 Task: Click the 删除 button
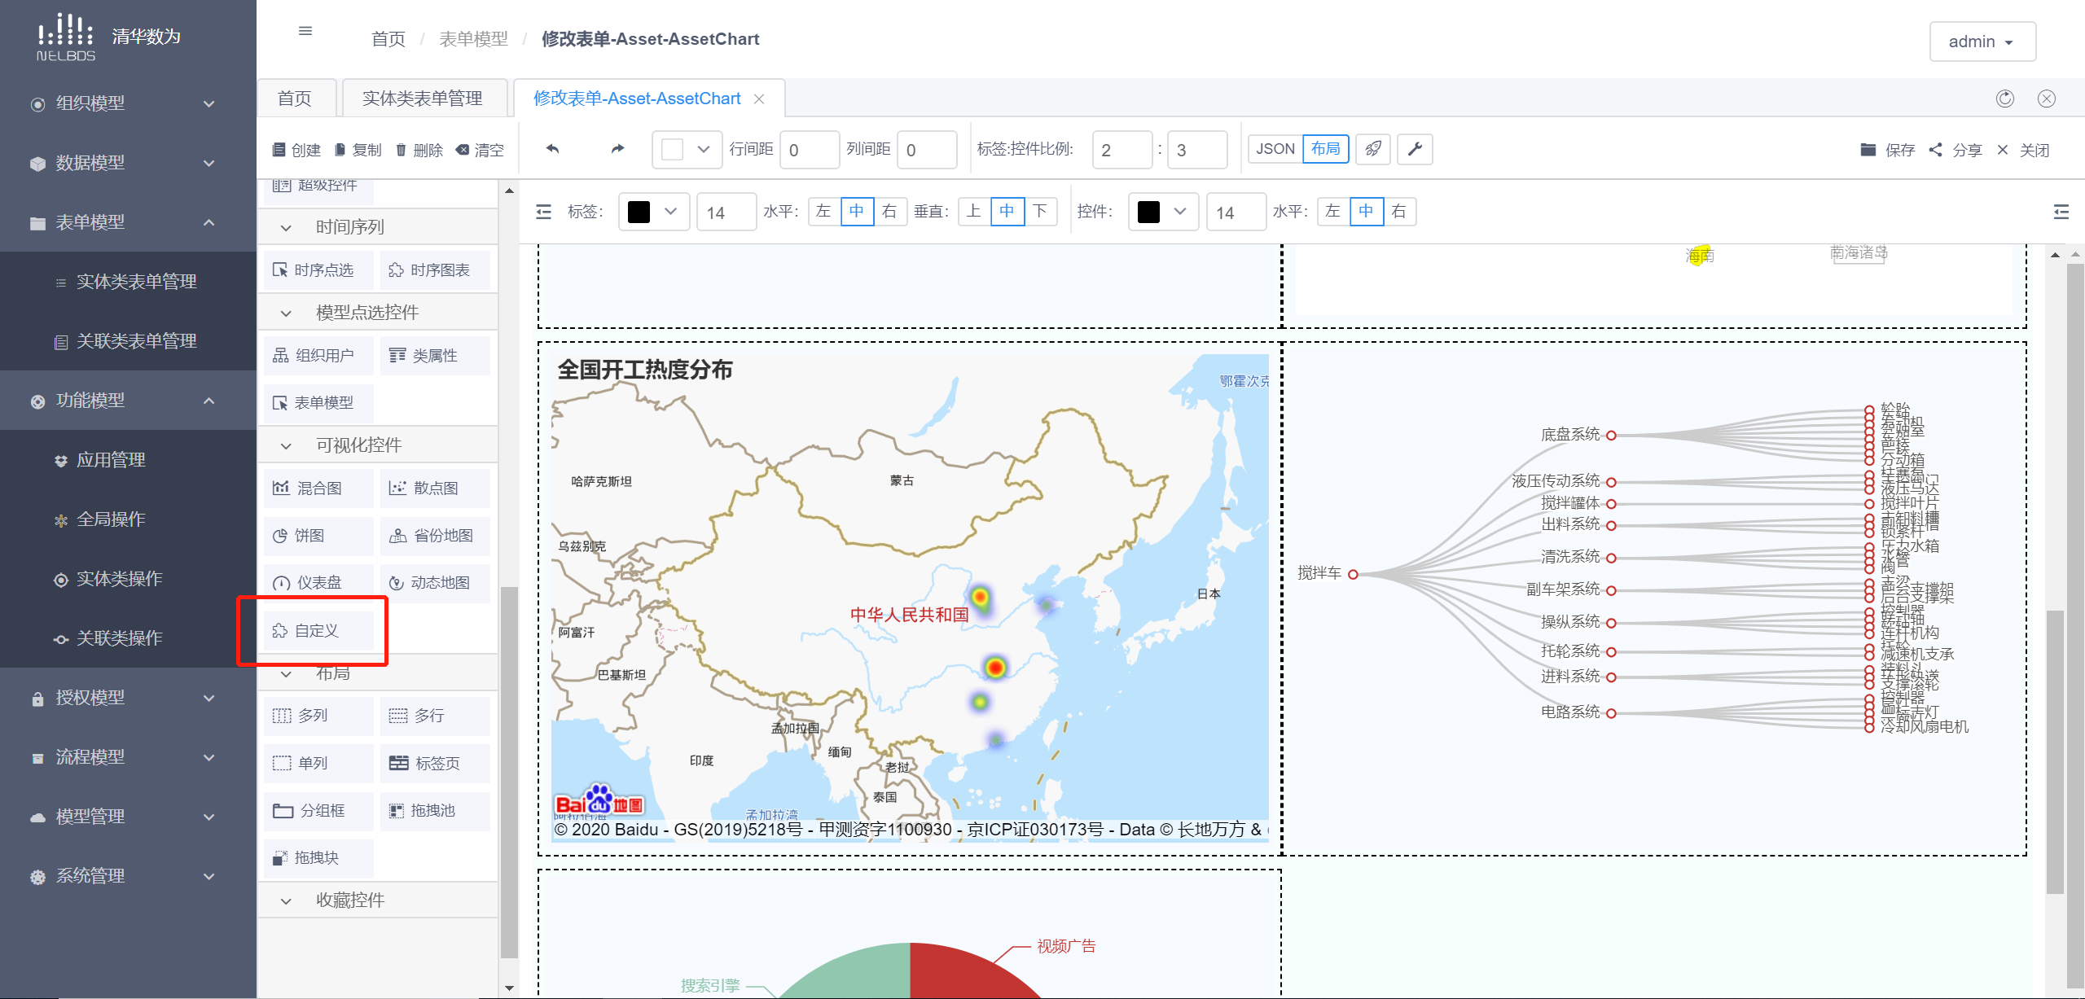click(419, 150)
